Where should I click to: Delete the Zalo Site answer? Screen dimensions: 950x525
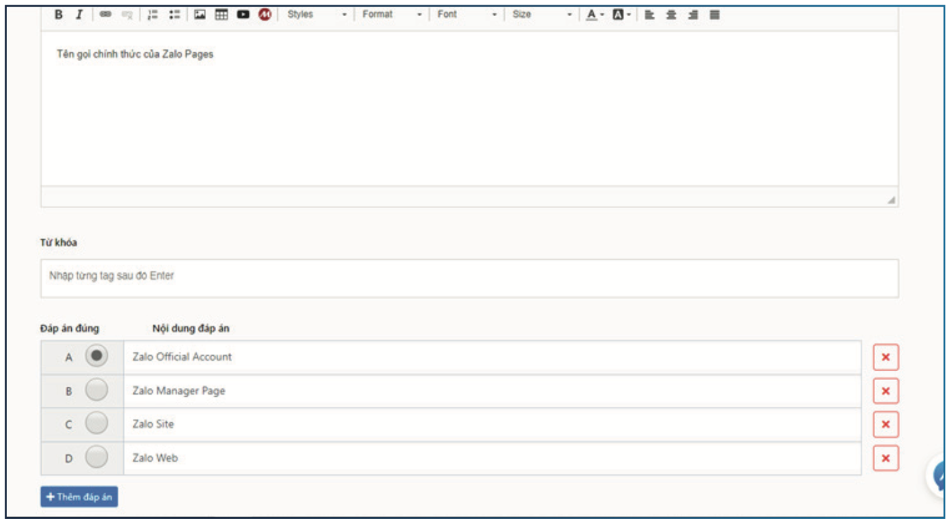coord(886,424)
